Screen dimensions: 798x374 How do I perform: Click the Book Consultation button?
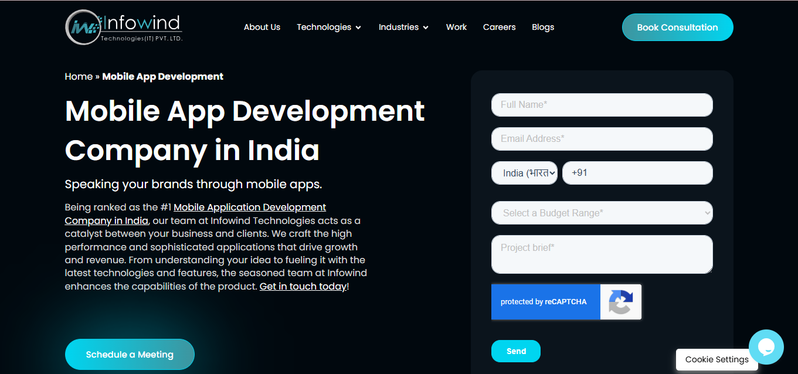(x=677, y=27)
